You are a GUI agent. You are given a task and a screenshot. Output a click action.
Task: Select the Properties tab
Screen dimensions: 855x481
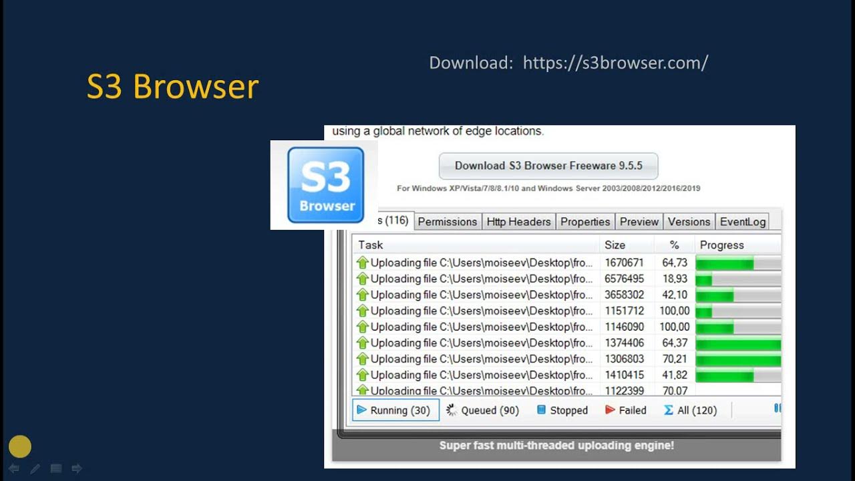click(585, 222)
